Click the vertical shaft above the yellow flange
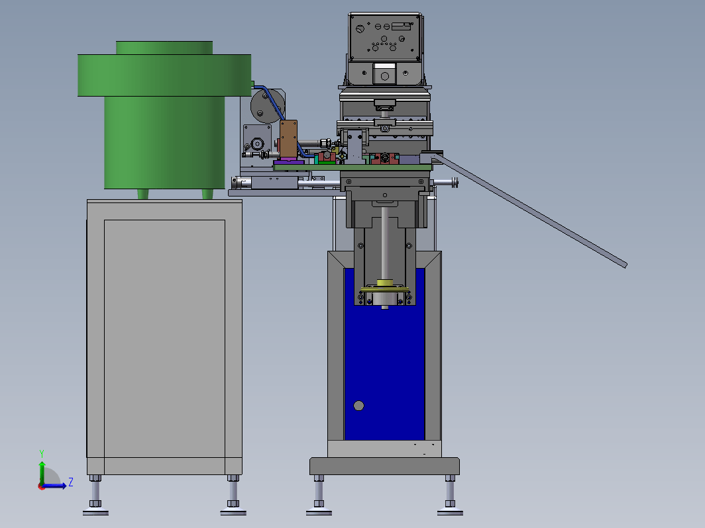 (x=385, y=243)
